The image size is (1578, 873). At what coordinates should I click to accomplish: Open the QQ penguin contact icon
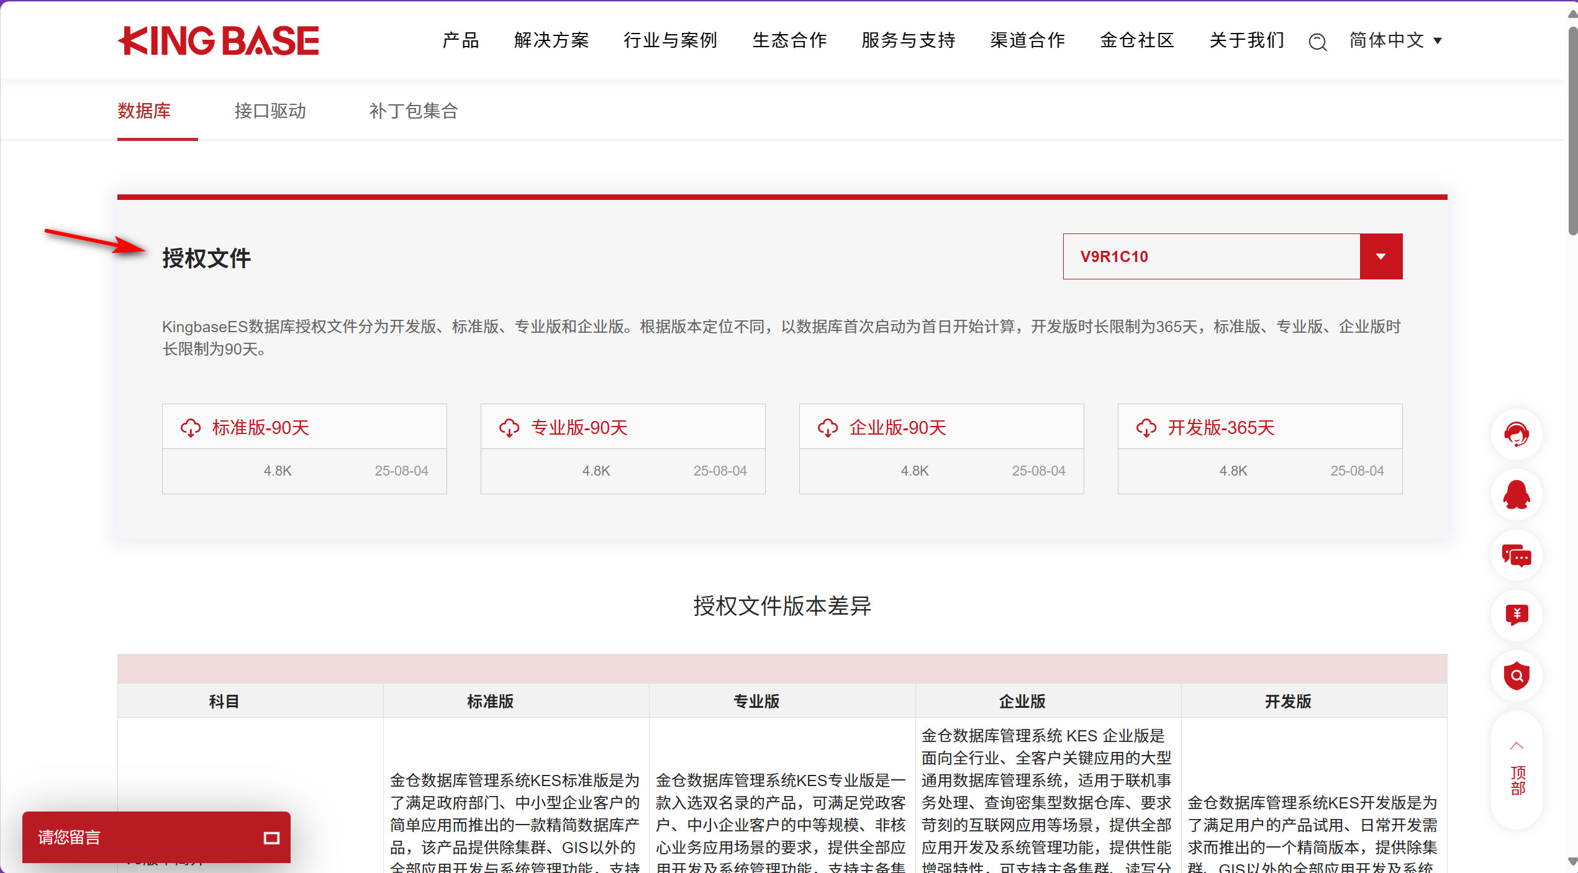point(1516,494)
